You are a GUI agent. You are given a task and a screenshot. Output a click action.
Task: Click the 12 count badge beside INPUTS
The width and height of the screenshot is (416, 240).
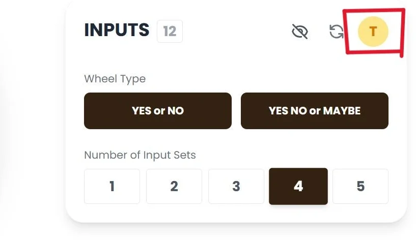[x=170, y=32]
